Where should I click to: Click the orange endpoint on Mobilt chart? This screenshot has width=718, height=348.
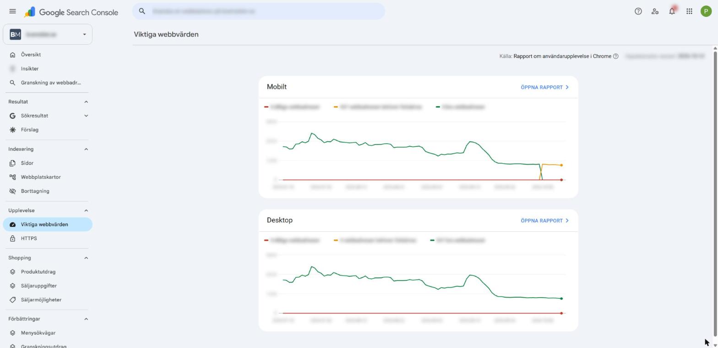pos(561,165)
